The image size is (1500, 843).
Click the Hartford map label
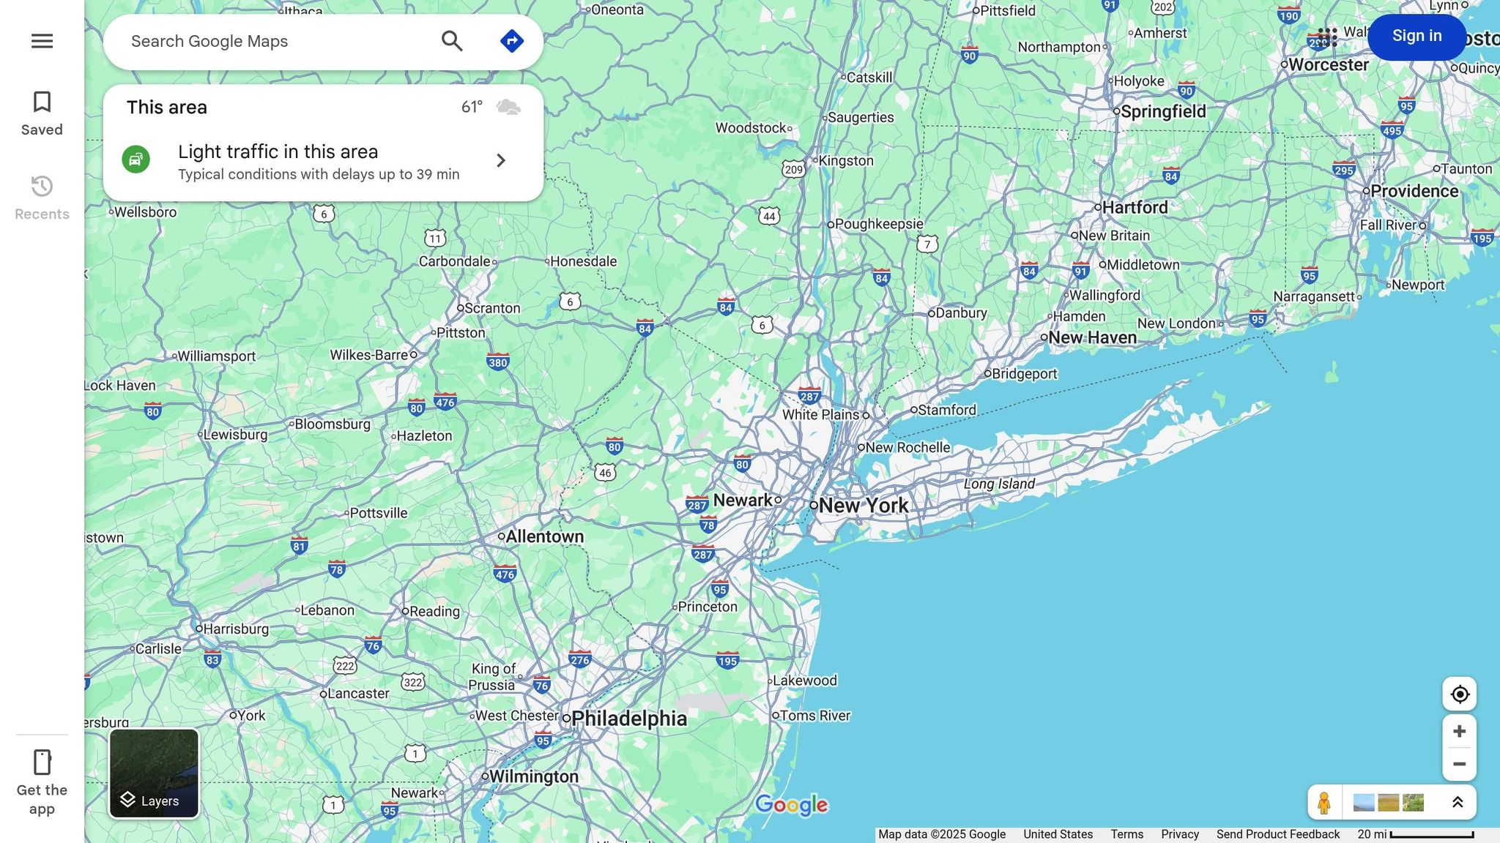(x=1135, y=207)
